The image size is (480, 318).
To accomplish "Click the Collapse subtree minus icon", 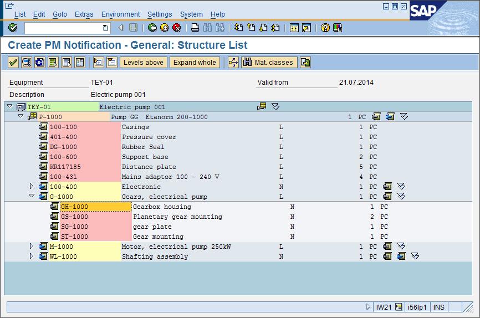I will [112, 63].
